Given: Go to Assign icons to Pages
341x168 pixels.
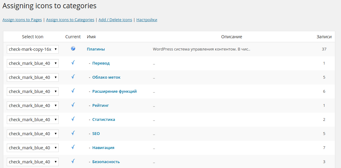Looking at the screenshot, I should 22,20.
